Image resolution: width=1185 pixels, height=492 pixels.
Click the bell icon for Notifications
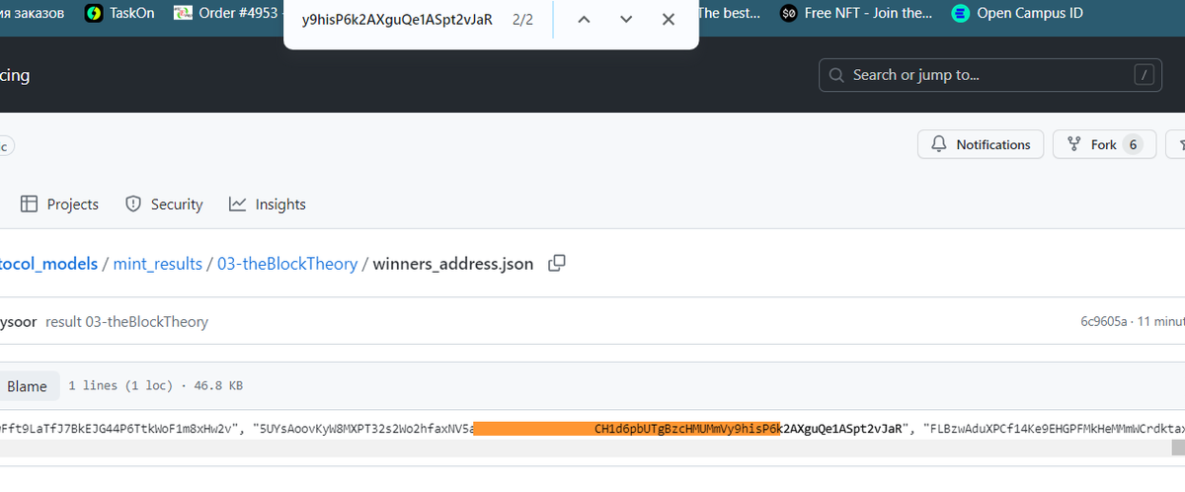tap(938, 144)
